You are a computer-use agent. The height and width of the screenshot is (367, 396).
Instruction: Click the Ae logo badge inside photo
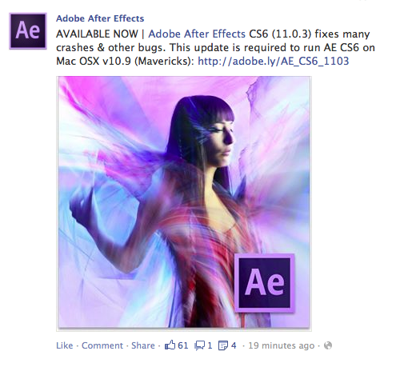click(264, 283)
